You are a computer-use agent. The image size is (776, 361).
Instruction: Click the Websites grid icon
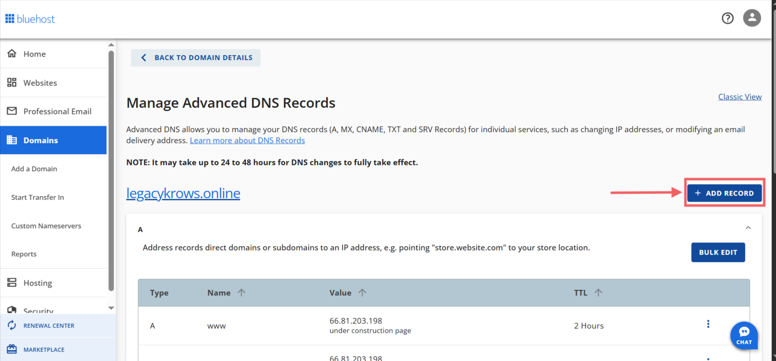[12, 82]
